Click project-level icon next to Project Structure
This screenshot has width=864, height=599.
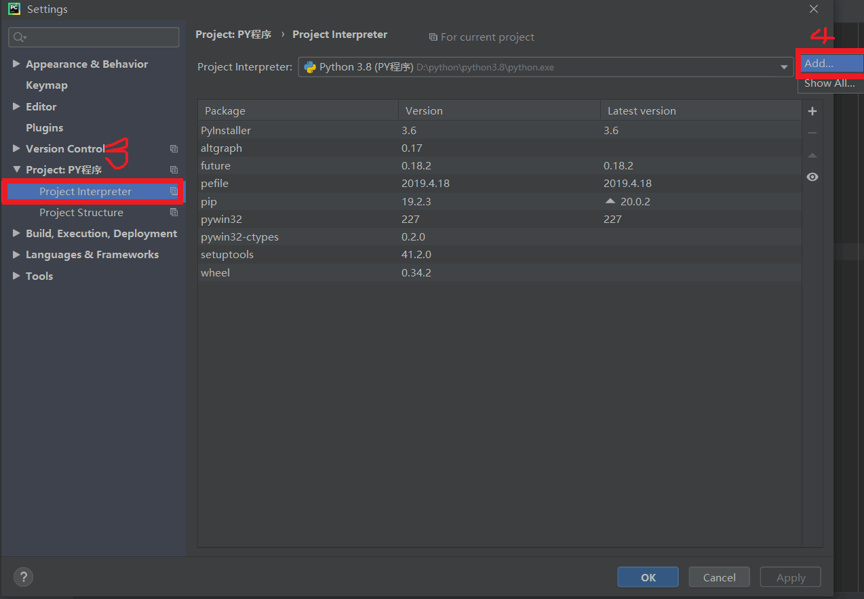(x=174, y=212)
